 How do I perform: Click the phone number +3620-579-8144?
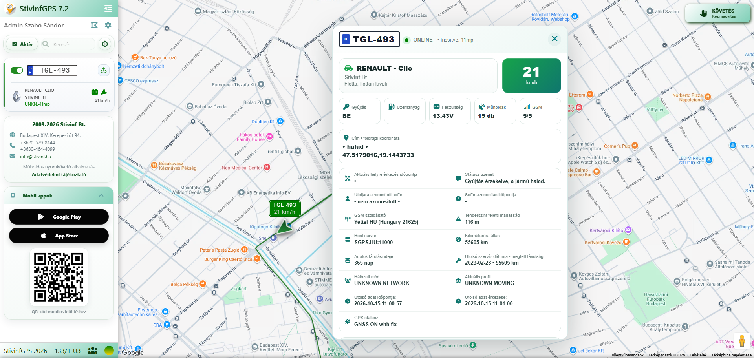click(38, 143)
